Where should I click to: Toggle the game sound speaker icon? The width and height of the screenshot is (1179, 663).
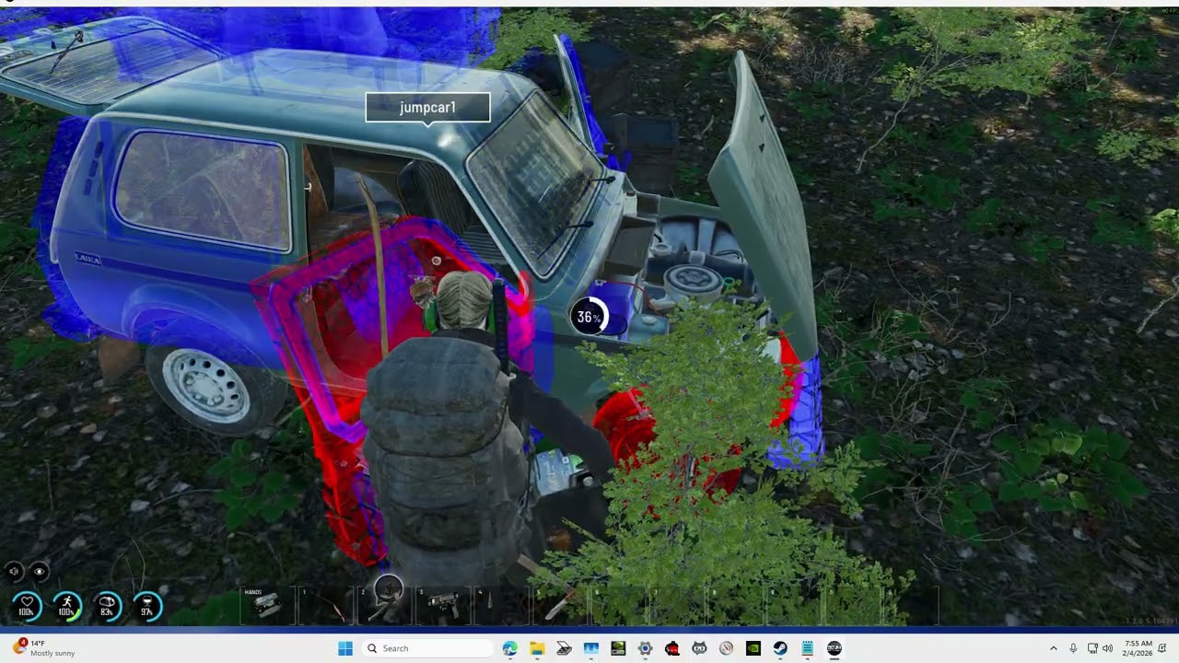pyautogui.click(x=14, y=571)
